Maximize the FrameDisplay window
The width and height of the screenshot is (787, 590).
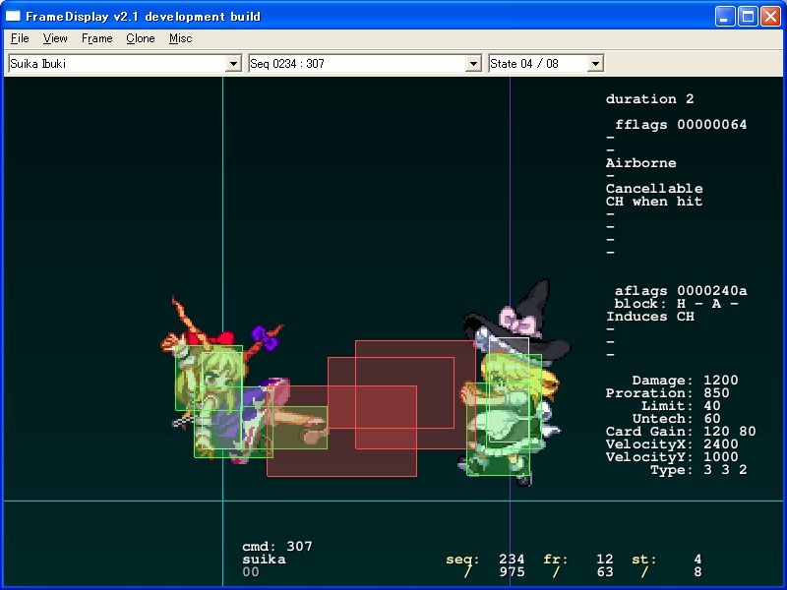tap(748, 17)
